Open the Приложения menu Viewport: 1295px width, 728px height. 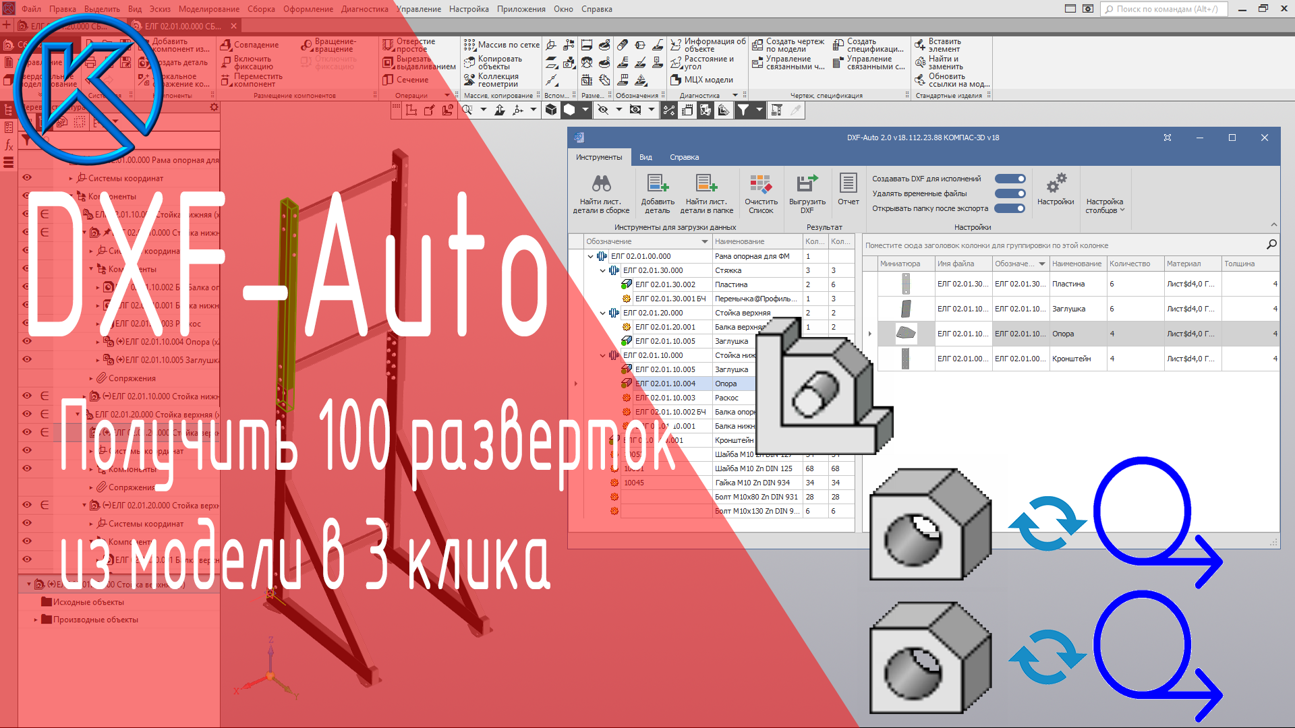[521, 9]
